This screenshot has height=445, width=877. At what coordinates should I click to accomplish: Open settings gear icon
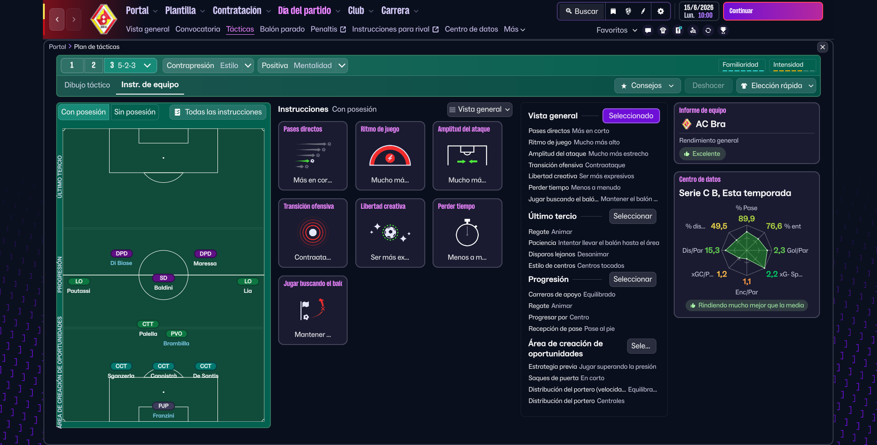click(660, 11)
